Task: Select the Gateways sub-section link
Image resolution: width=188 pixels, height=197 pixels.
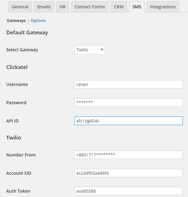Action: coord(16,21)
